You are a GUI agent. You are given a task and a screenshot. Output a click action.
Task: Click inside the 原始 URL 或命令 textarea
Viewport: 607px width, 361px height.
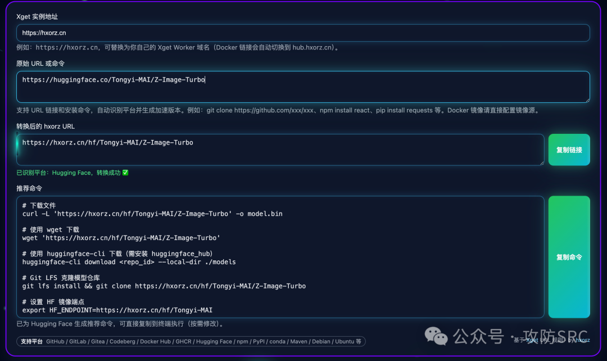pyautogui.click(x=302, y=87)
